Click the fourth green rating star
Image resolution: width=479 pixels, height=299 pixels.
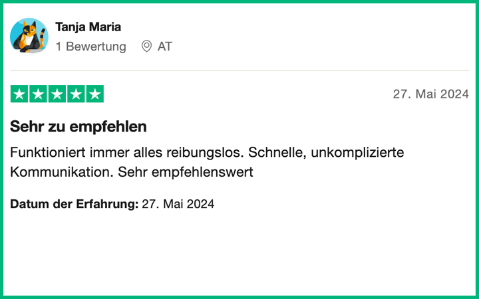pyautogui.click(x=76, y=94)
